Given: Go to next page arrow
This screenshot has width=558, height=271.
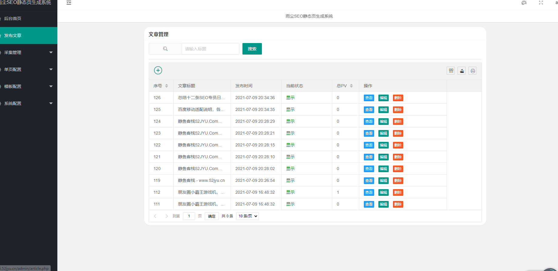Looking at the screenshot, I should click(167, 216).
